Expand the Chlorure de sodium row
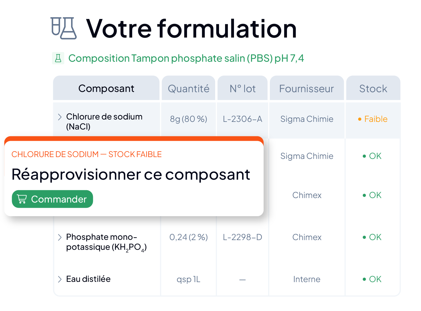421x311 pixels. [x=60, y=117]
